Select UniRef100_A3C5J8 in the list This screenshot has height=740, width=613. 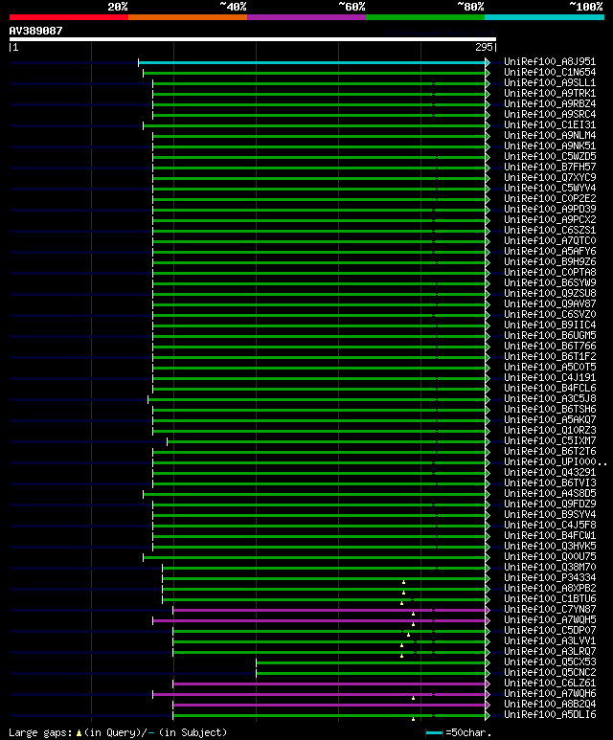(x=550, y=399)
